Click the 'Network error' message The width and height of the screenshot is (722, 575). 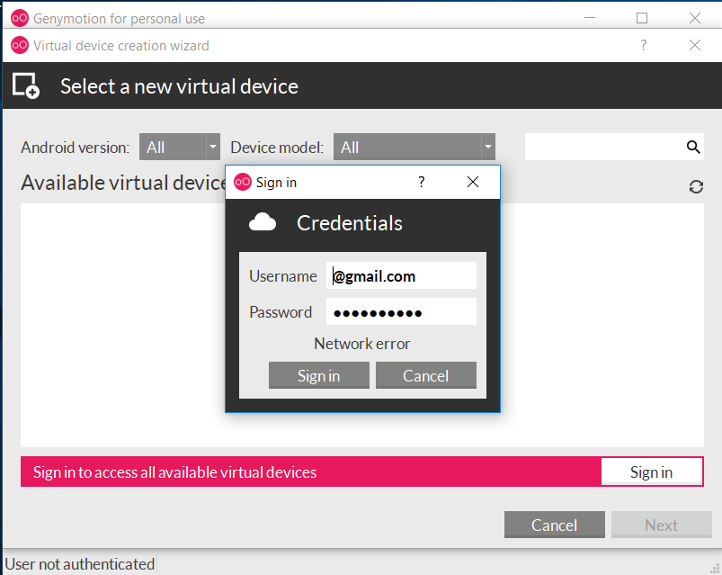click(x=362, y=344)
